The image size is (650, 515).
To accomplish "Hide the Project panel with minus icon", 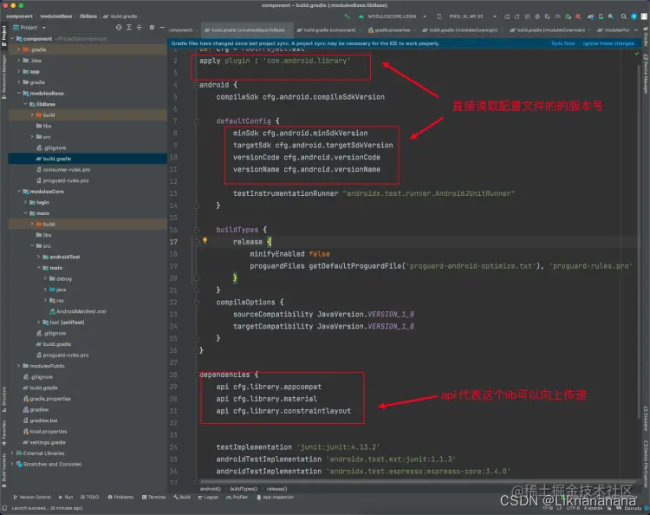I will (x=162, y=28).
